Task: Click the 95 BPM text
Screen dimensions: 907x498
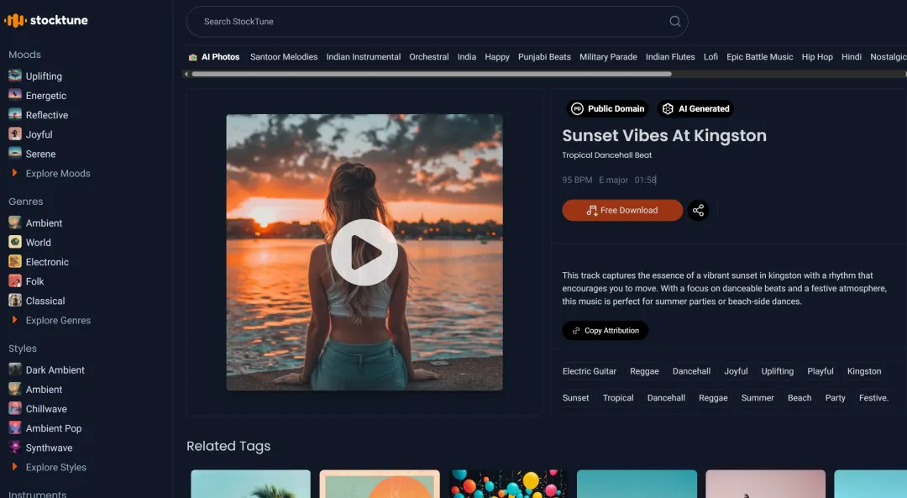Action: pyautogui.click(x=577, y=180)
